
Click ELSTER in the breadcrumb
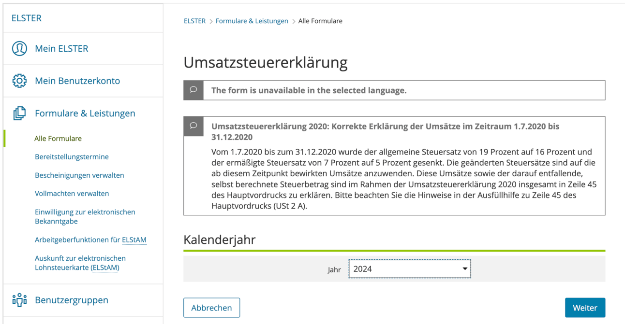(194, 21)
